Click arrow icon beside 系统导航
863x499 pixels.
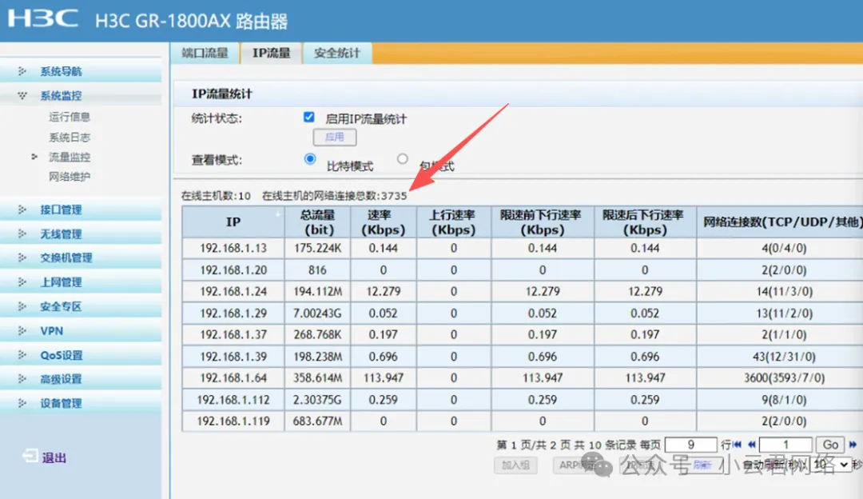[22, 71]
